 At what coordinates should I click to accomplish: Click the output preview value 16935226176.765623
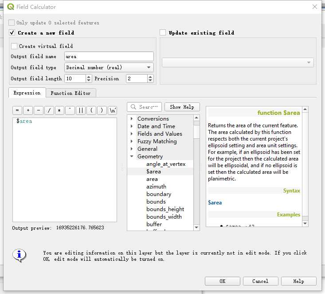(80, 227)
